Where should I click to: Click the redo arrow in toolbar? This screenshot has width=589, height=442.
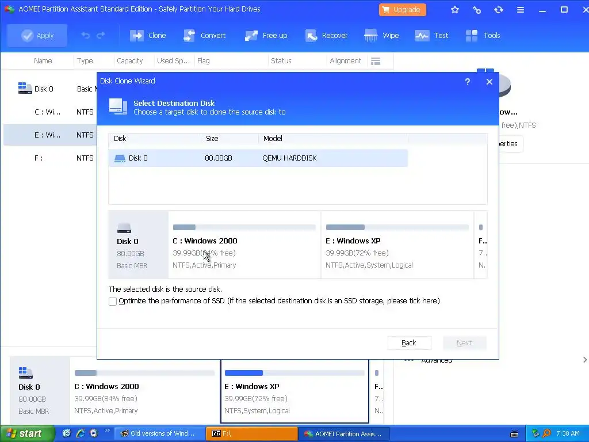pos(101,35)
